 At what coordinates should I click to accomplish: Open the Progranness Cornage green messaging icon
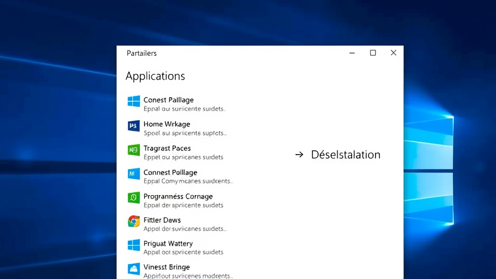(133, 198)
